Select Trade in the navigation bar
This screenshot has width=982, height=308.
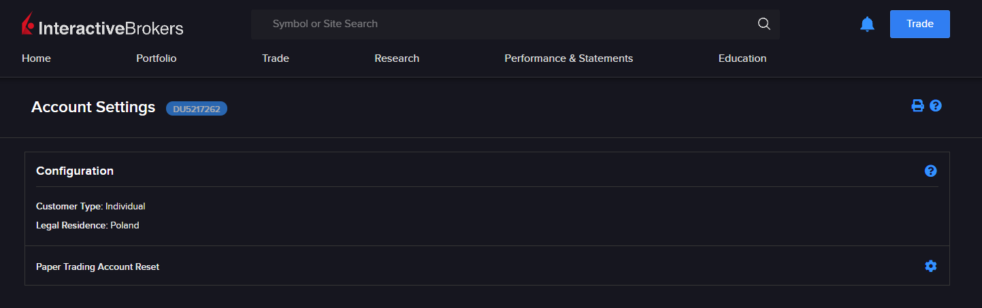275,58
